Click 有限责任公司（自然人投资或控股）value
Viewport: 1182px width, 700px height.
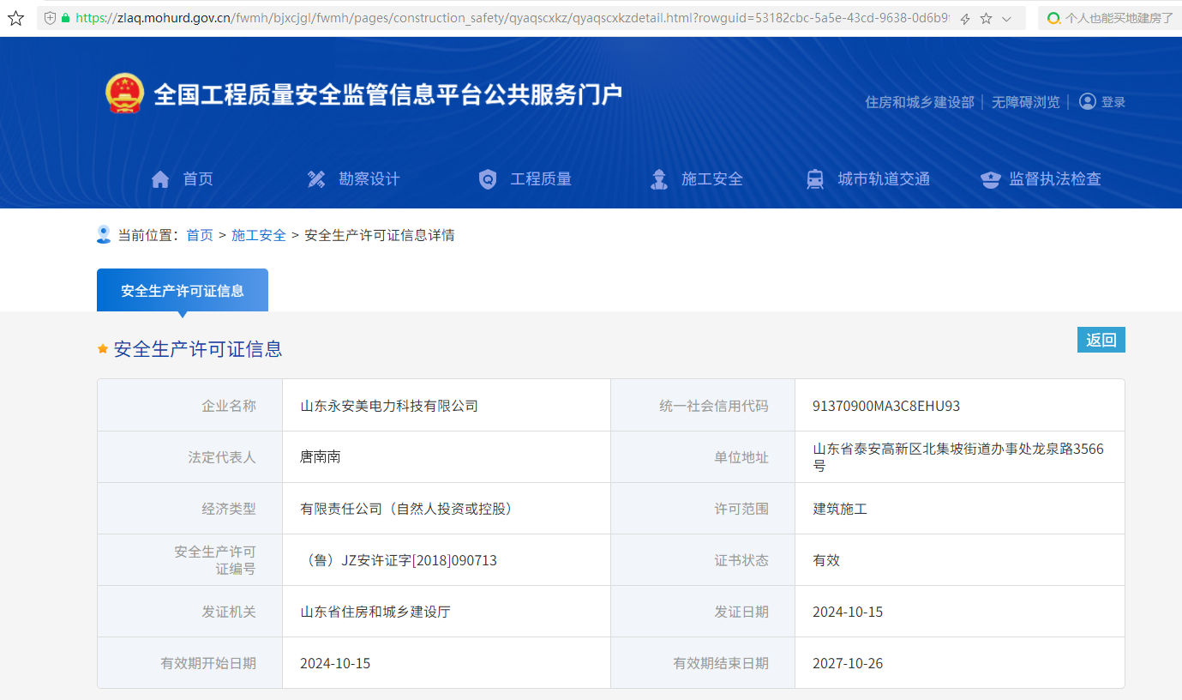pyautogui.click(x=408, y=509)
